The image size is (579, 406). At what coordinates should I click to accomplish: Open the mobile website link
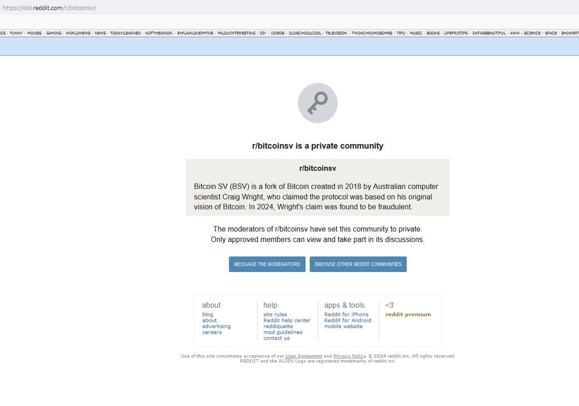(344, 326)
